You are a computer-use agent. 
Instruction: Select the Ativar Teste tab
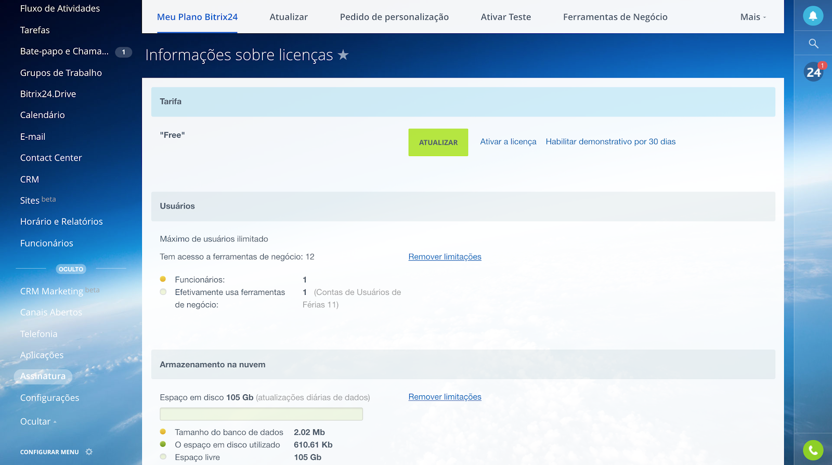click(x=506, y=17)
